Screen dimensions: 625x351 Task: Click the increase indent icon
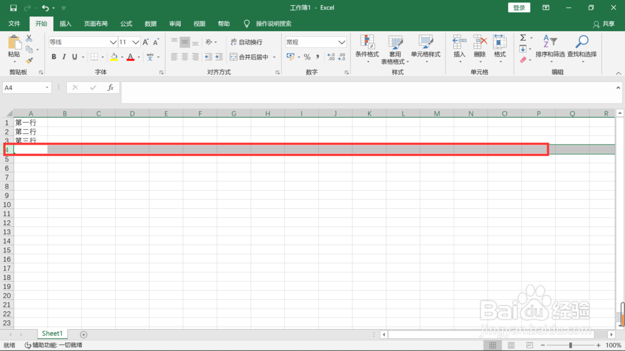pyautogui.click(x=219, y=57)
